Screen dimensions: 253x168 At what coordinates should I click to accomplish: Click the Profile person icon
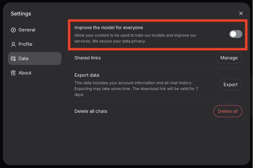click(x=13, y=44)
